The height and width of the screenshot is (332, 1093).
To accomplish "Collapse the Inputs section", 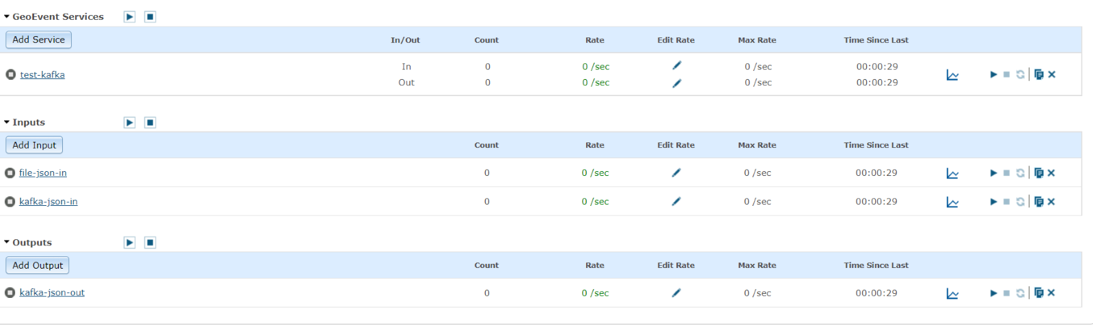I will [7, 122].
